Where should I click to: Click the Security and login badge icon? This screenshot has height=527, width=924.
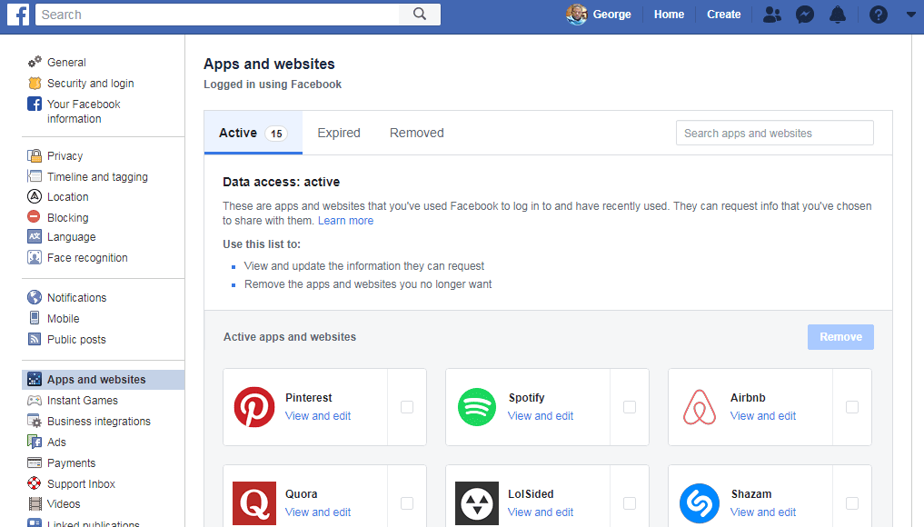[x=35, y=83]
